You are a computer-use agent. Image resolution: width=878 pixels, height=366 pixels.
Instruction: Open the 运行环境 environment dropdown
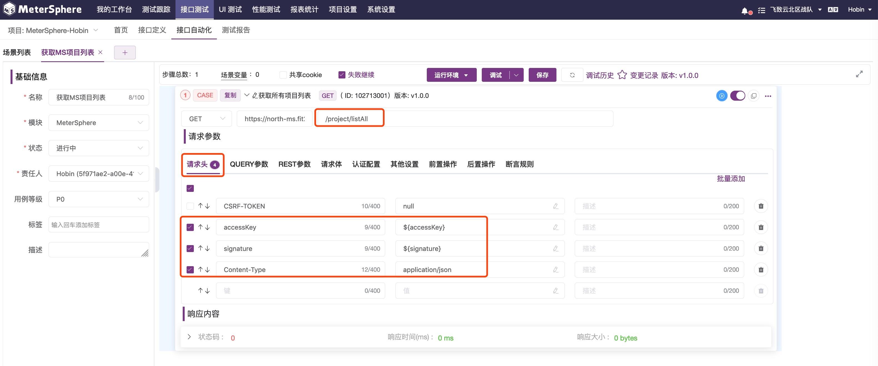click(x=451, y=75)
